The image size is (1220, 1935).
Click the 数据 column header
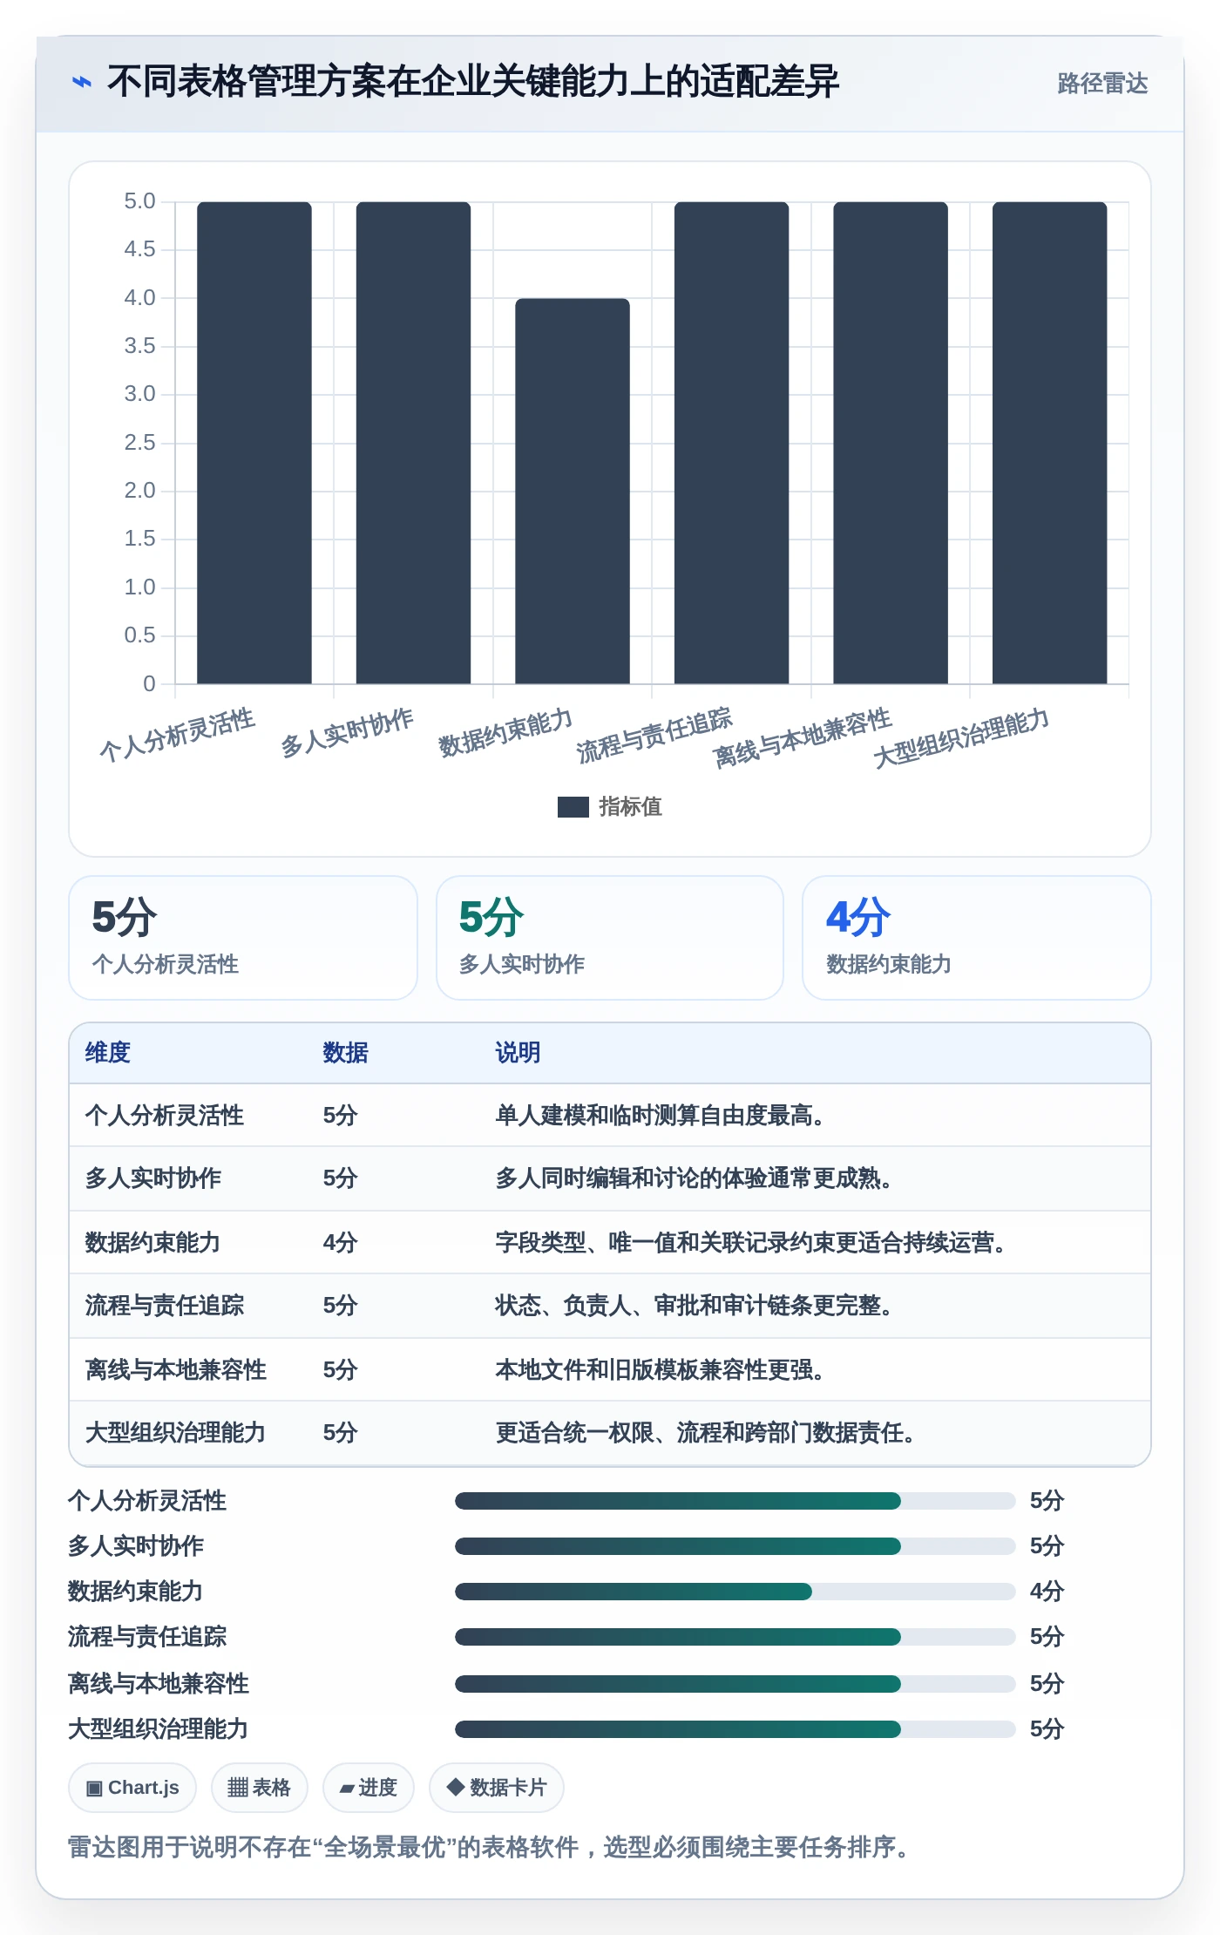(345, 1053)
